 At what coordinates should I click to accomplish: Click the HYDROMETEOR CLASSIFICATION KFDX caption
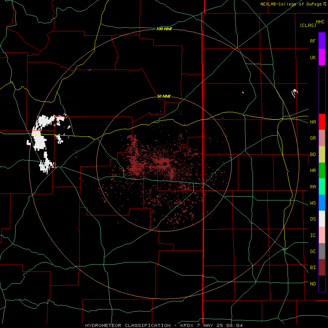(x=164, y=325)
